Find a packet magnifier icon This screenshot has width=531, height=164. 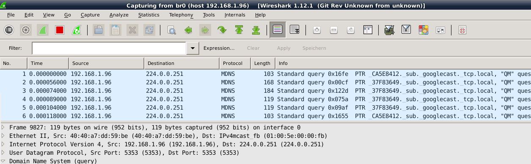pos(171,30)
